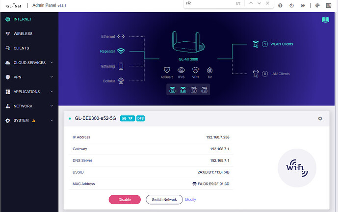
Task: Open the manual book icon
Action: (x=325, y=20)
